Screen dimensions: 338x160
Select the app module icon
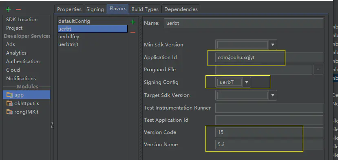point(9,95)
